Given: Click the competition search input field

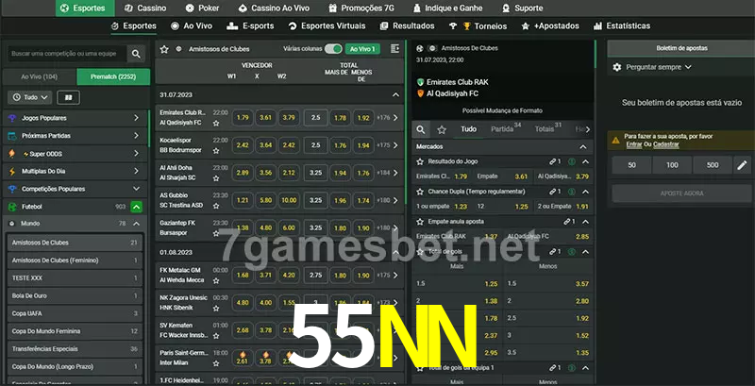Looking at the screenshot, I should click(64, 55).
